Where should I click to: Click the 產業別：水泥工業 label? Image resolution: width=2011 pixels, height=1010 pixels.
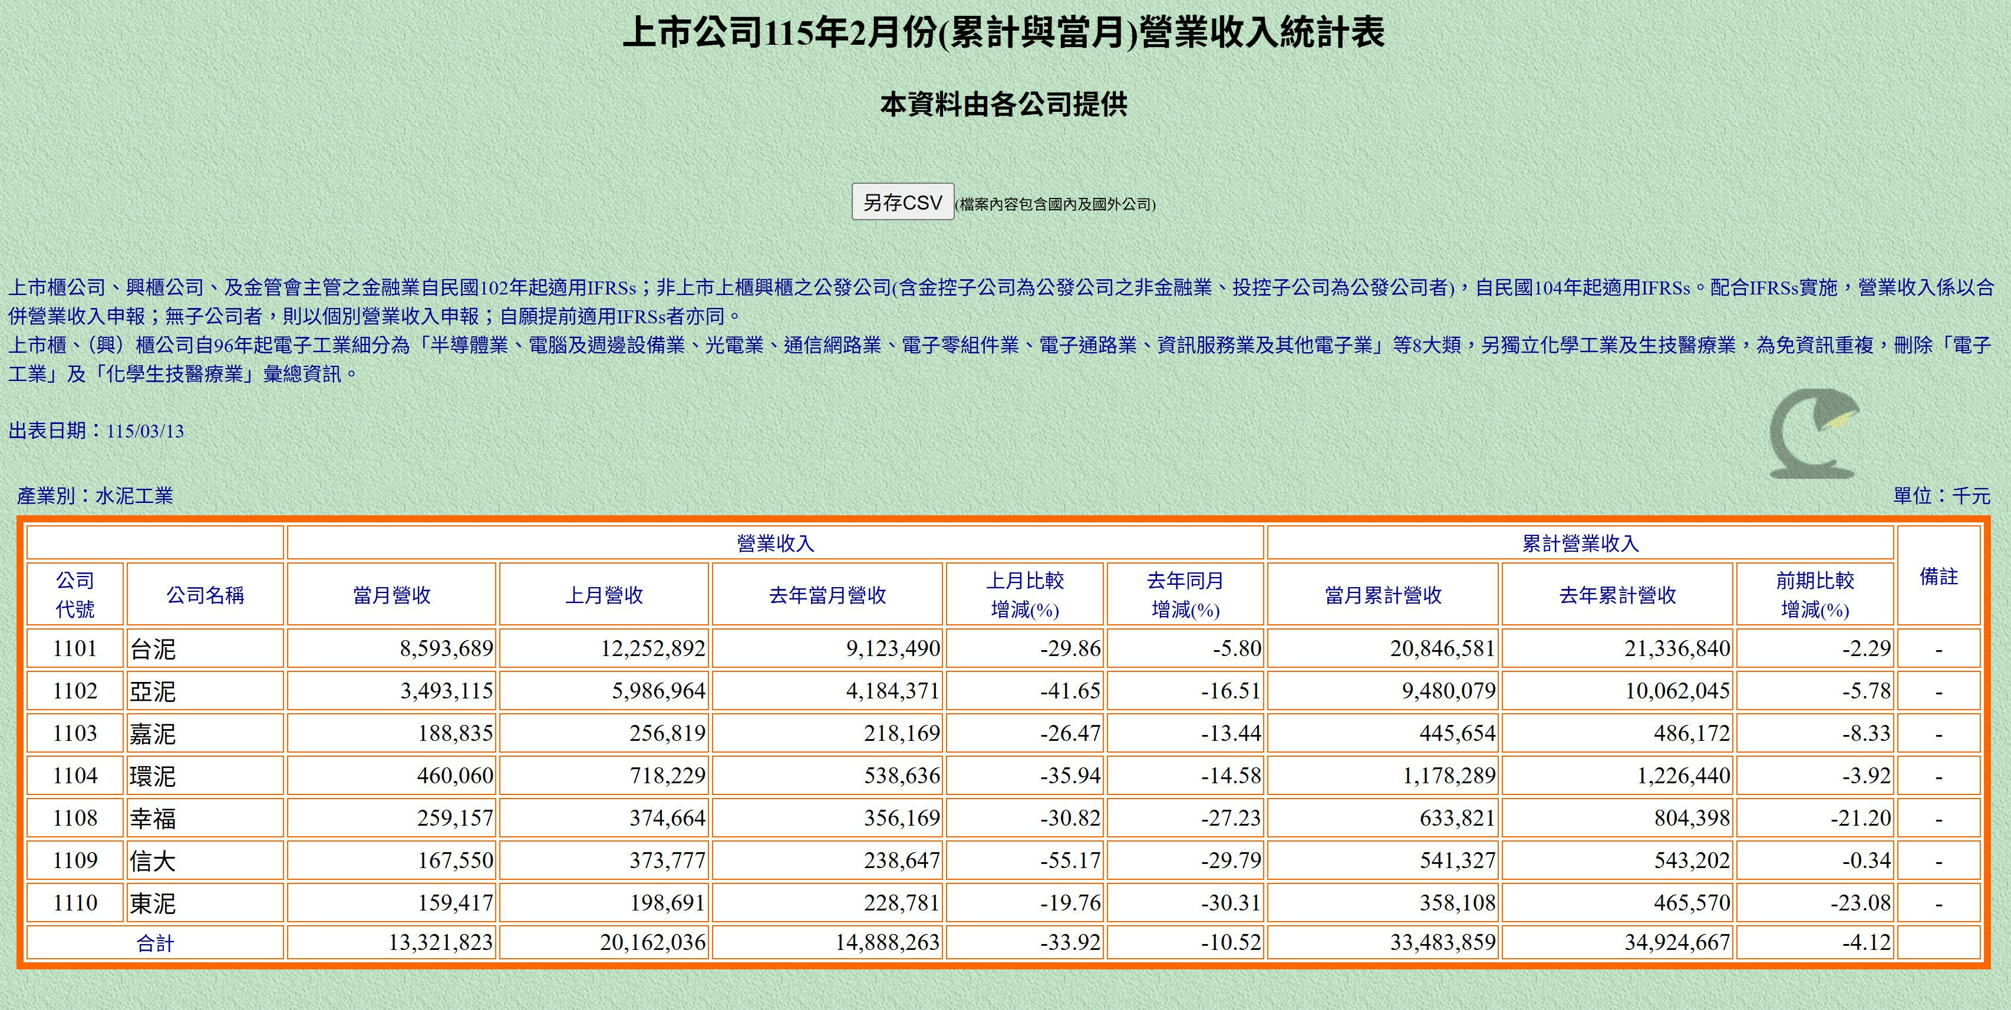coord(95,496)
